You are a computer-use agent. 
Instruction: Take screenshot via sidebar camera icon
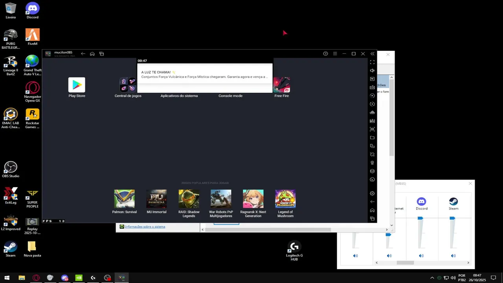pyautogui.click(x=372, y=129)
